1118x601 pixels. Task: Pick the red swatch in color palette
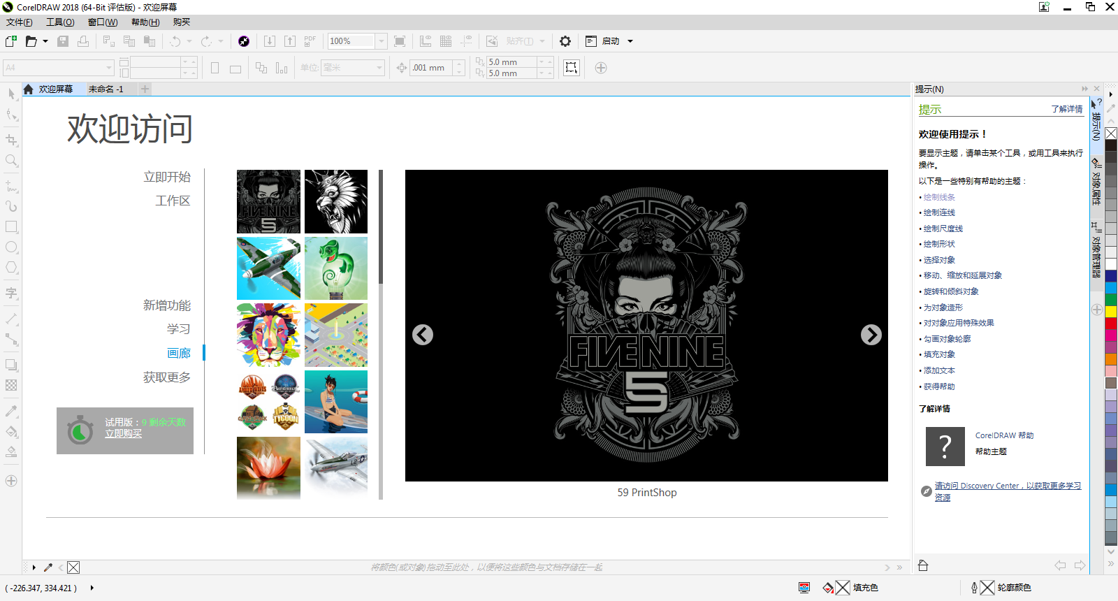coord(1110,324)
